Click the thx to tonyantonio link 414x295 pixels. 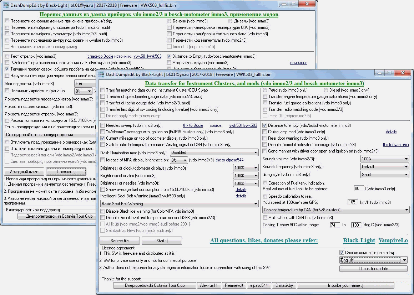[395, 145]
